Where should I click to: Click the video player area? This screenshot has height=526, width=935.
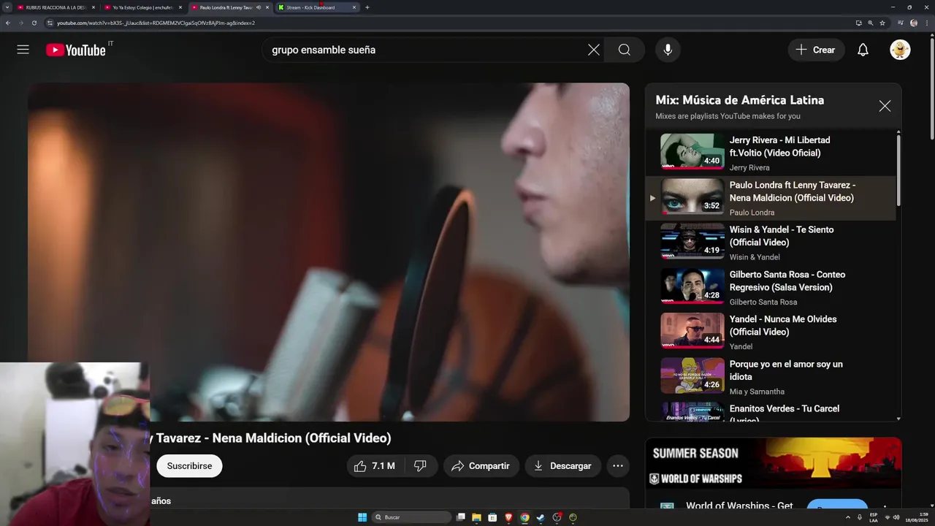click(329, 252)
